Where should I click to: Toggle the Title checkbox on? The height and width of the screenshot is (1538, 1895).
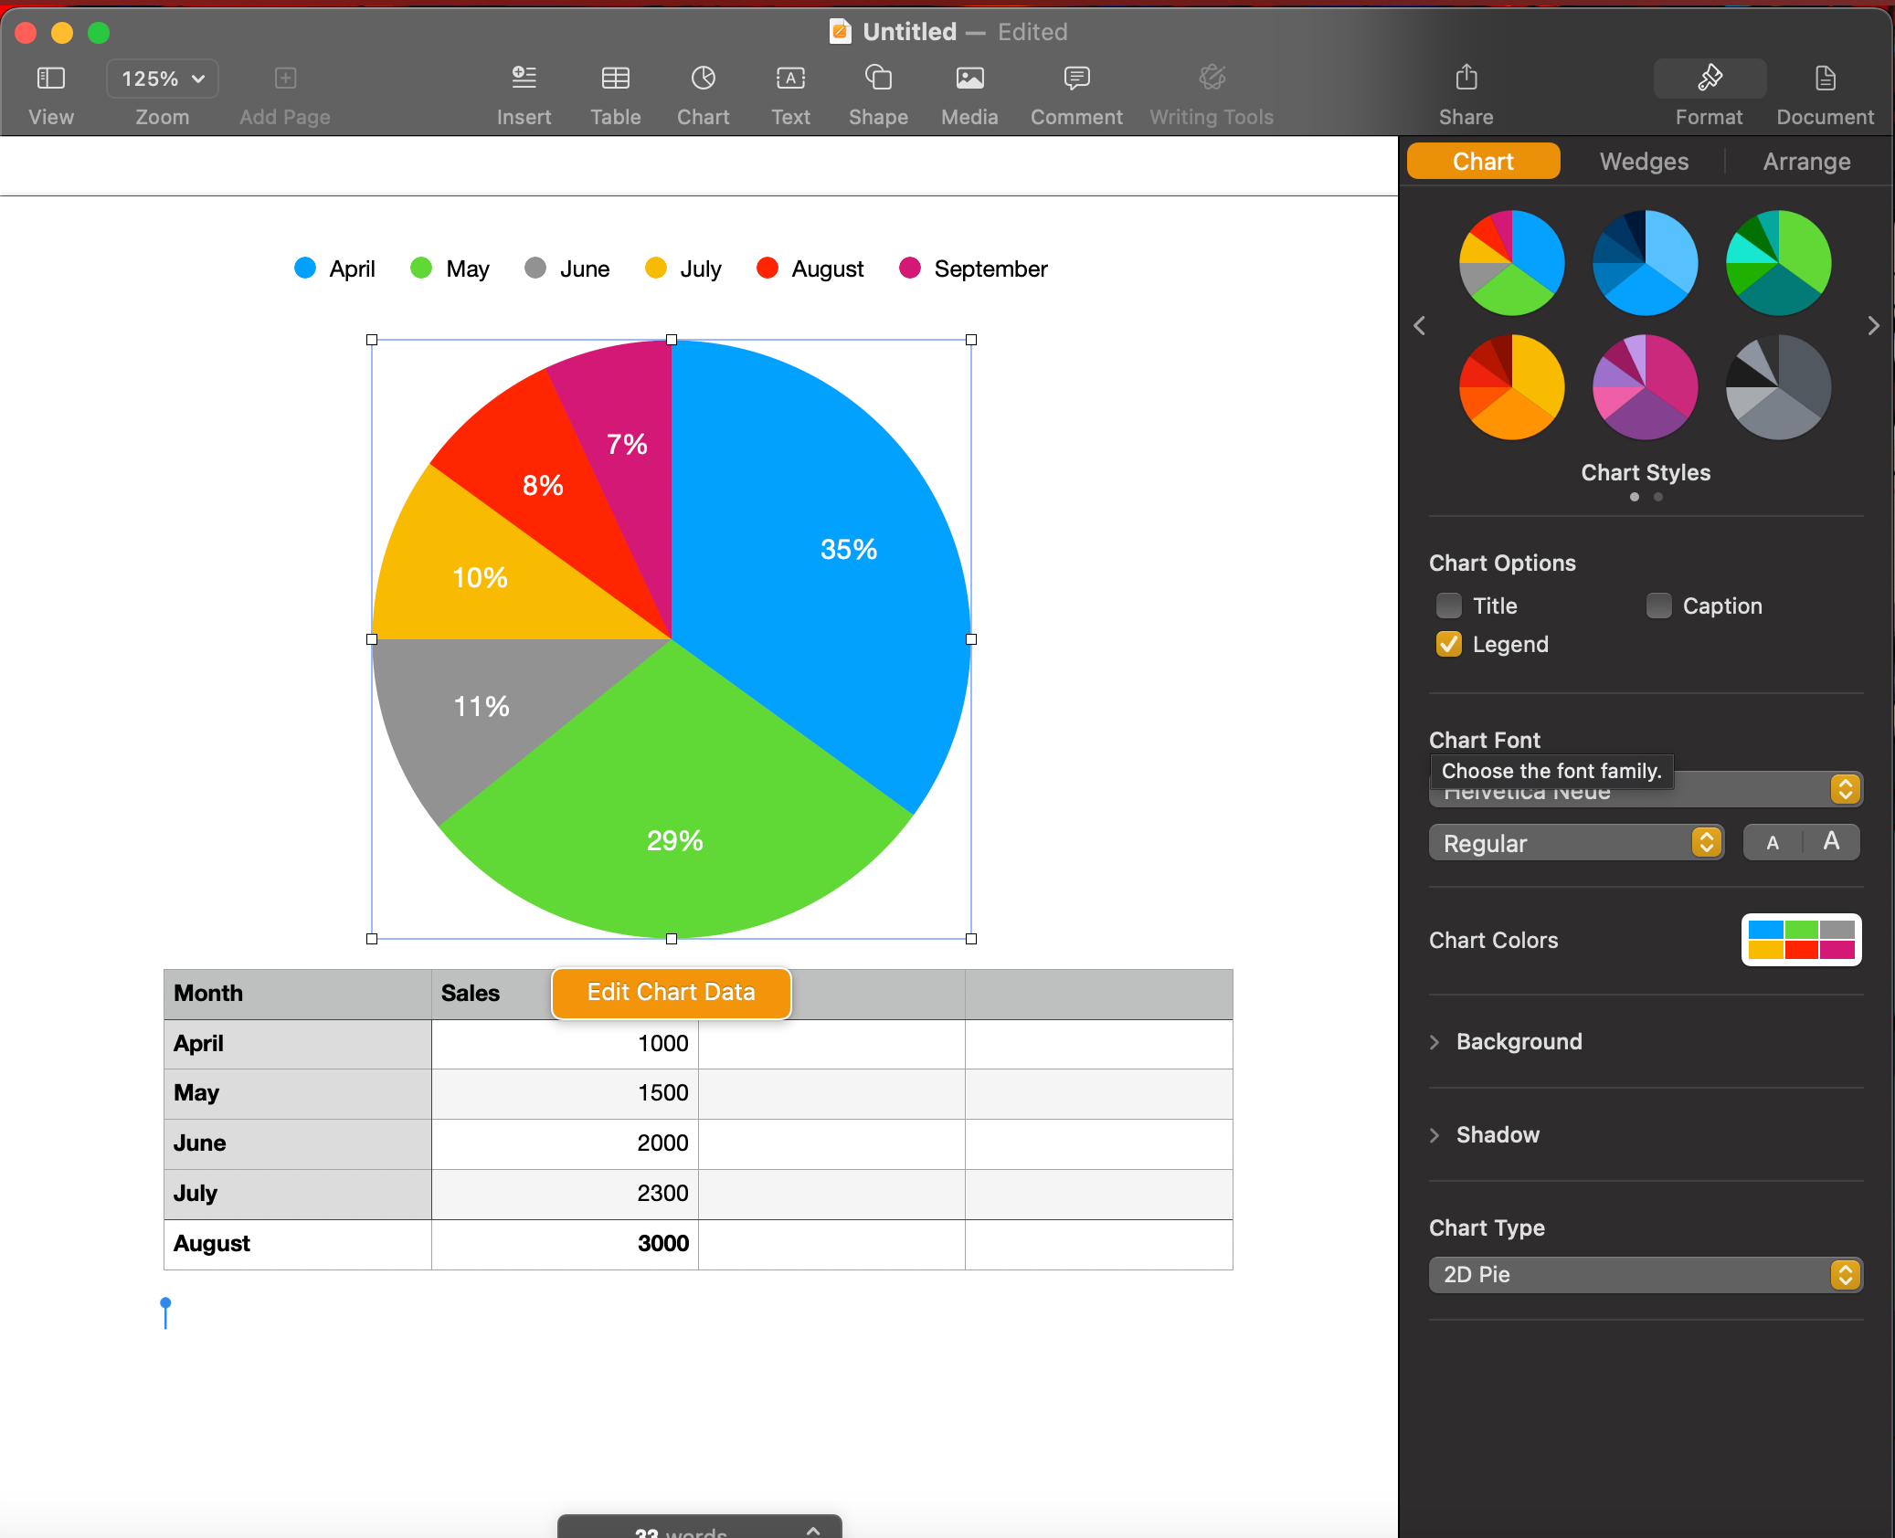[1445, 606]
